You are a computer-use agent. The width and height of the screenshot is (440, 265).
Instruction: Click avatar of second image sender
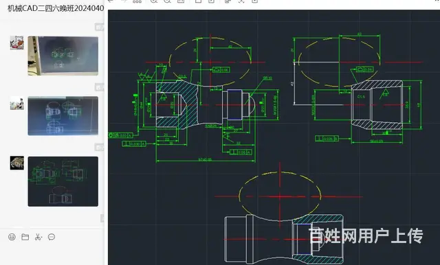pos(16,103)
